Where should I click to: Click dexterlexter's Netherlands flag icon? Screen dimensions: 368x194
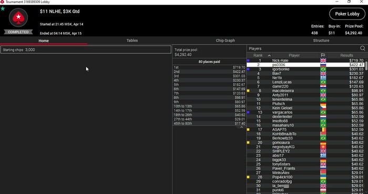click(x=323, y=116)
